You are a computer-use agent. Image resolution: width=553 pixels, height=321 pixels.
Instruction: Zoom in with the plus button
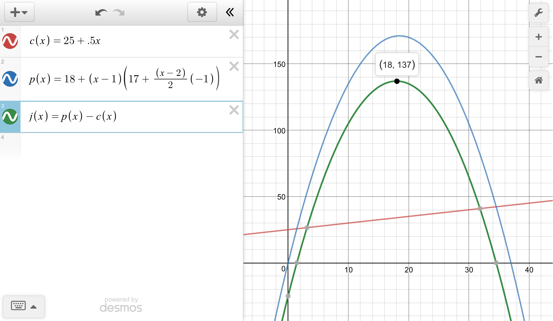538,37
